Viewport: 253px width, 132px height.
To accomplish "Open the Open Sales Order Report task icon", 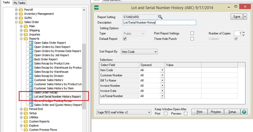I will click(31, 43).
